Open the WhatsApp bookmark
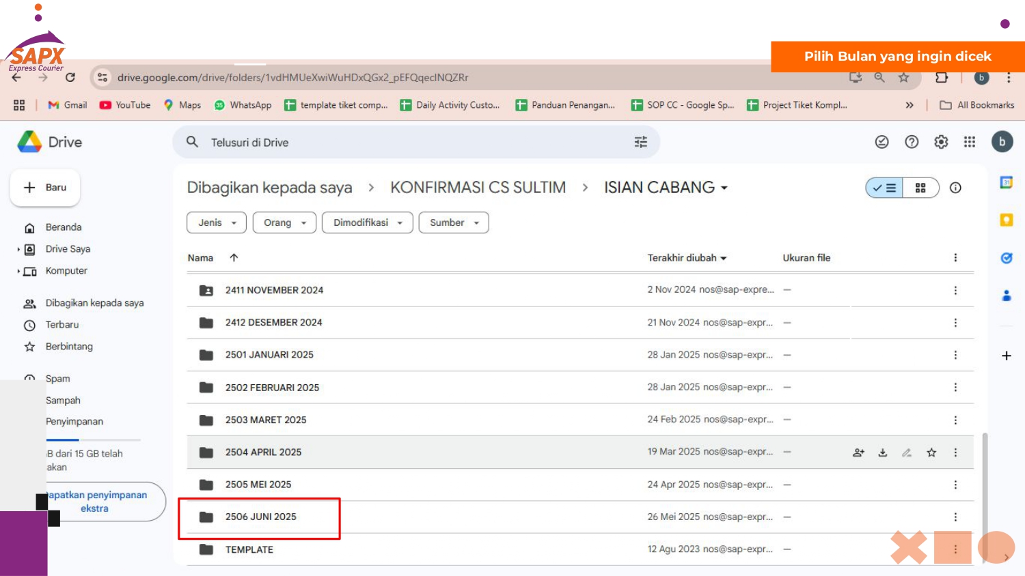Screen dimensions: 1025x576 point(243,105)
